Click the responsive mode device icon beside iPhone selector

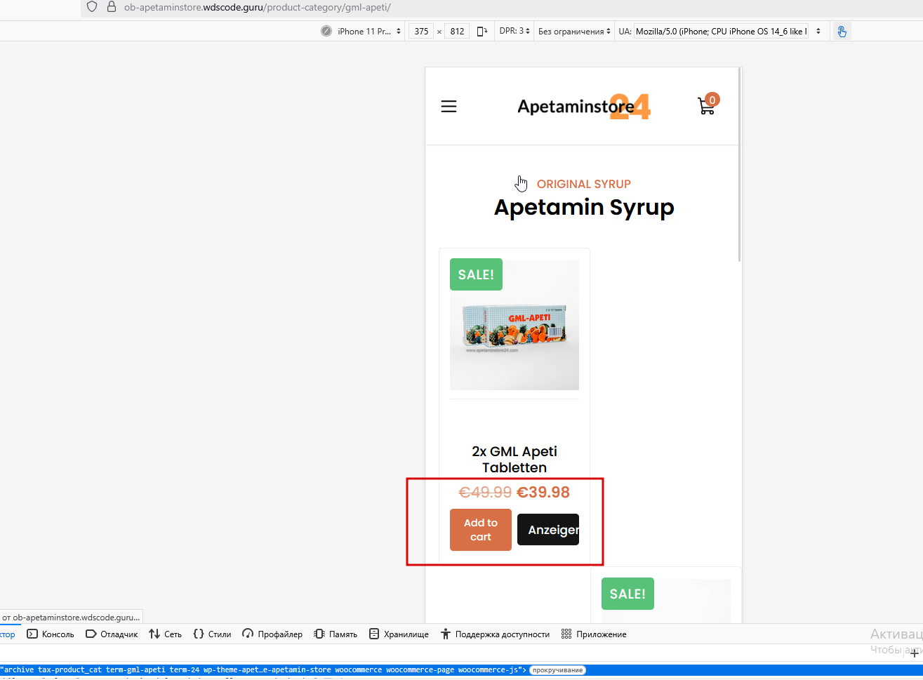pos(326,31)
